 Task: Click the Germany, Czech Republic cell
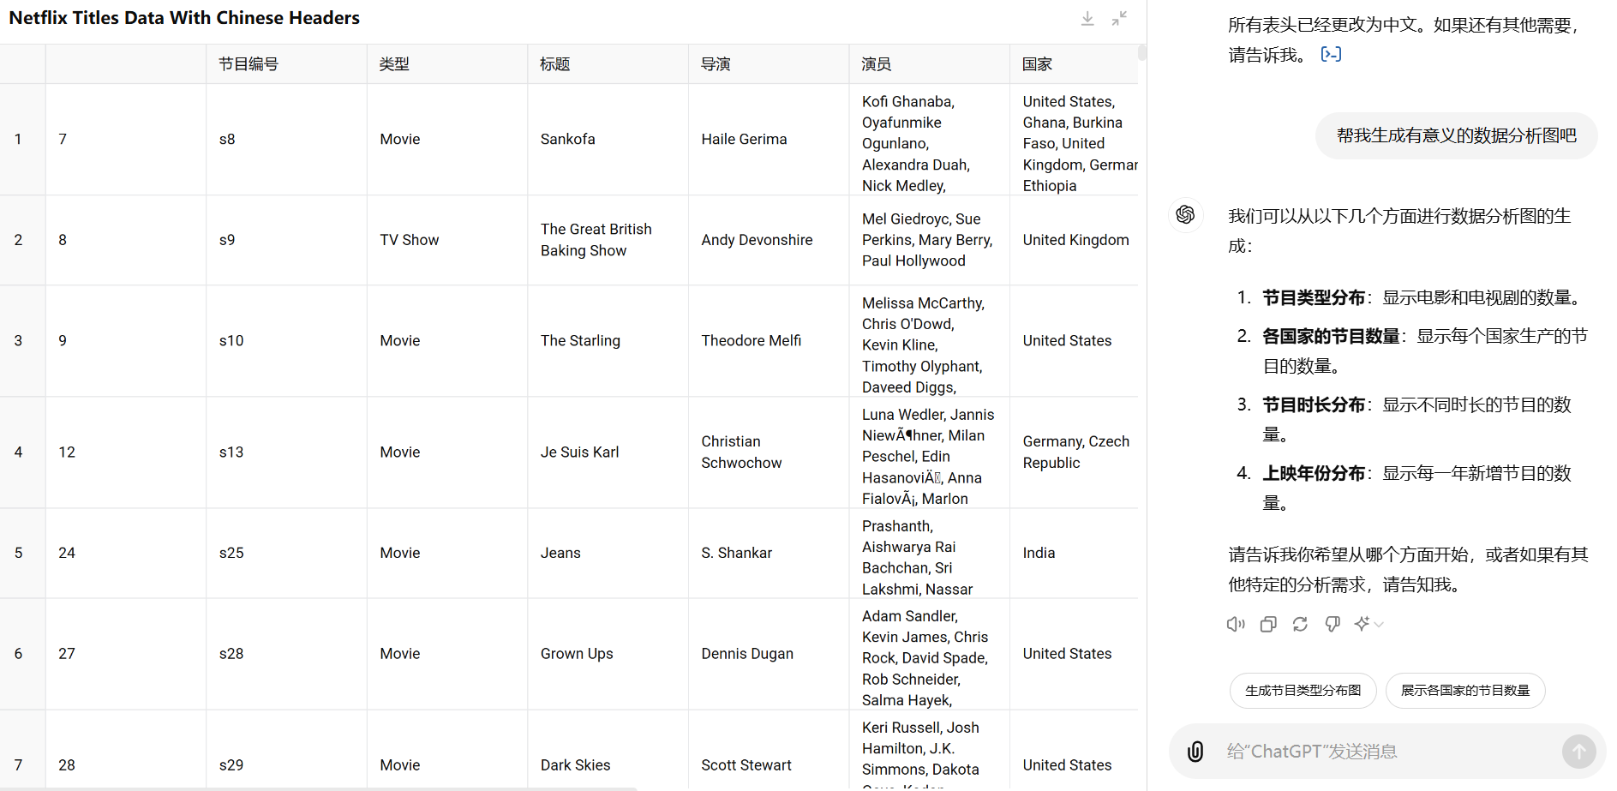[x=1074, y=452]
